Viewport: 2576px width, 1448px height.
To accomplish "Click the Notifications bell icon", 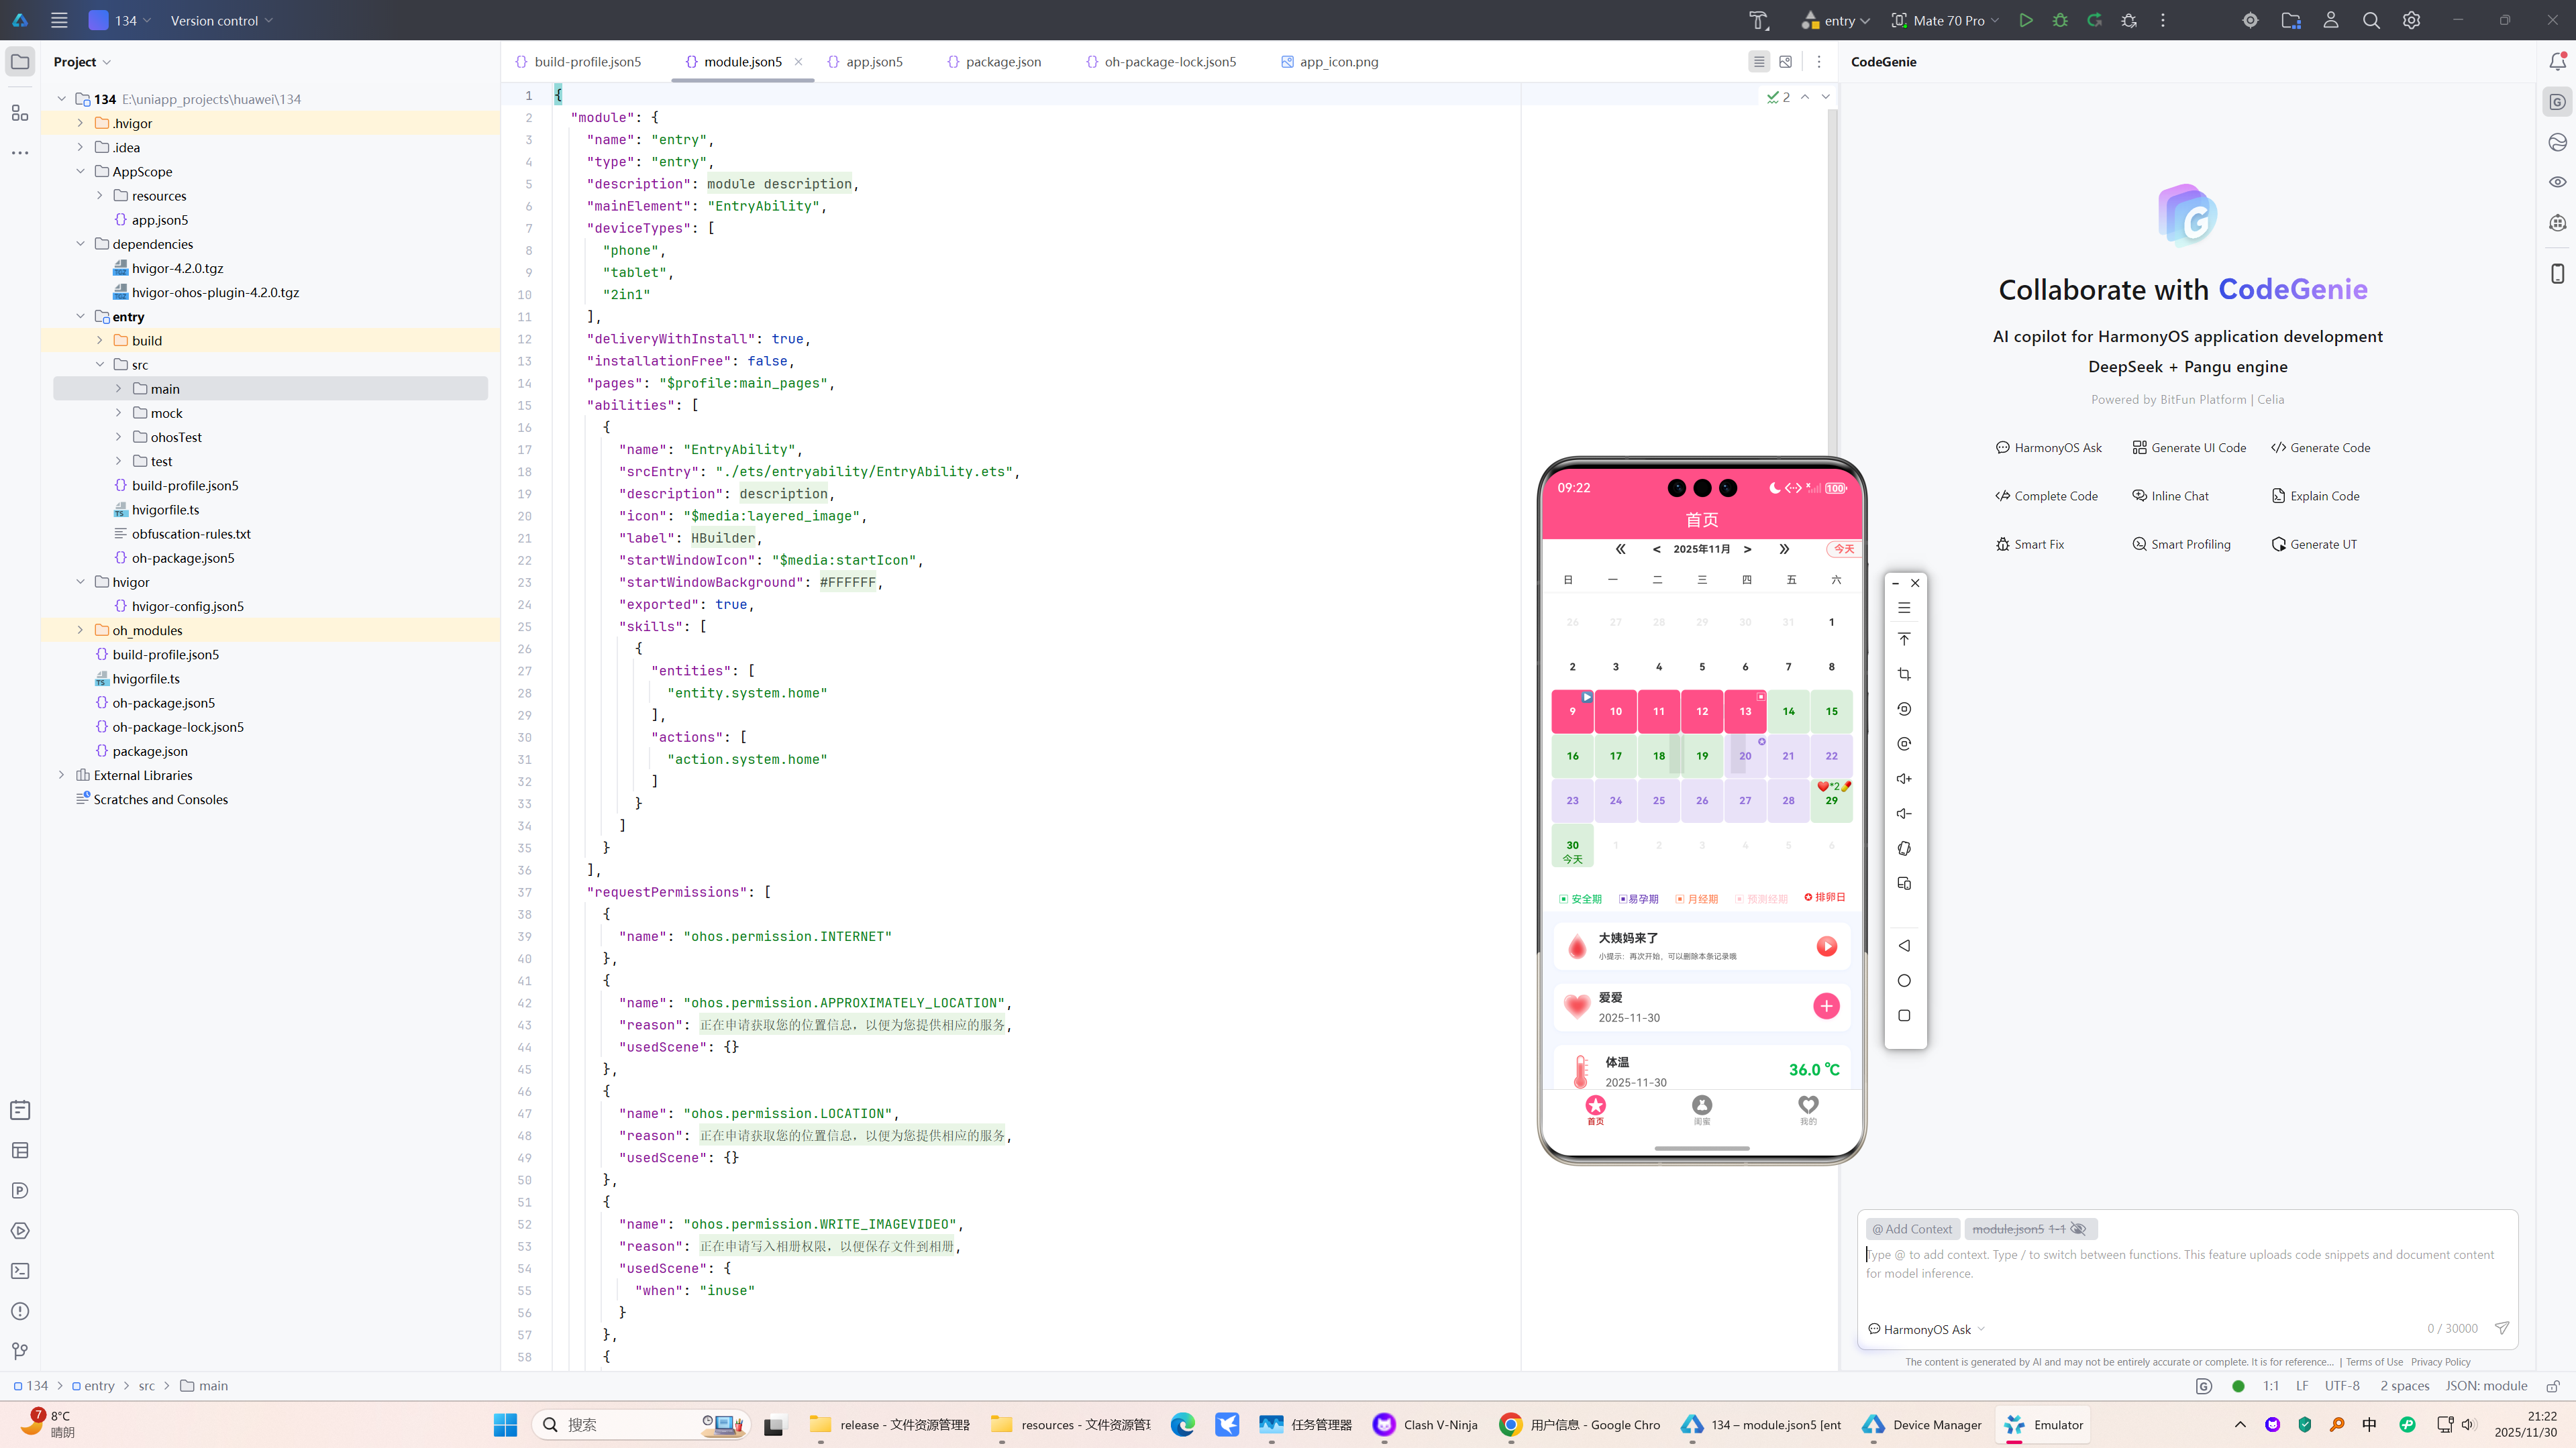I will (x=2557, y=62).
